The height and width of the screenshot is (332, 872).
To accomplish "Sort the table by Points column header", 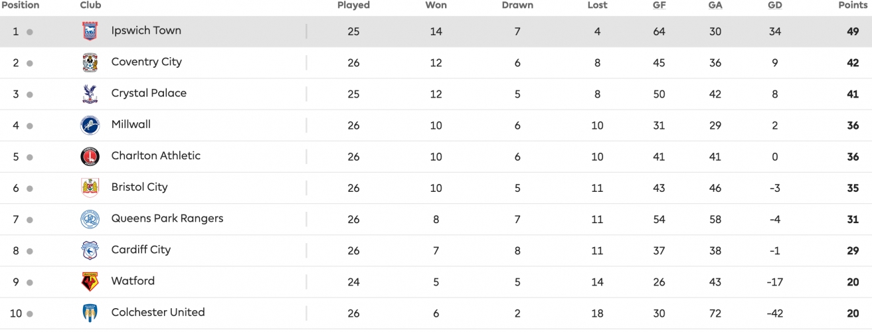I will coord(853,5).
